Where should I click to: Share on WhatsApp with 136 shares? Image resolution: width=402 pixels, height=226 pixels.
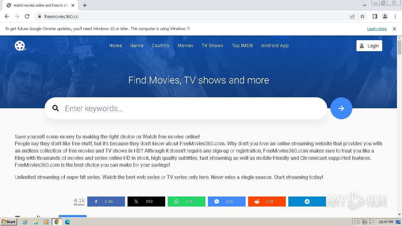[187, 202]
